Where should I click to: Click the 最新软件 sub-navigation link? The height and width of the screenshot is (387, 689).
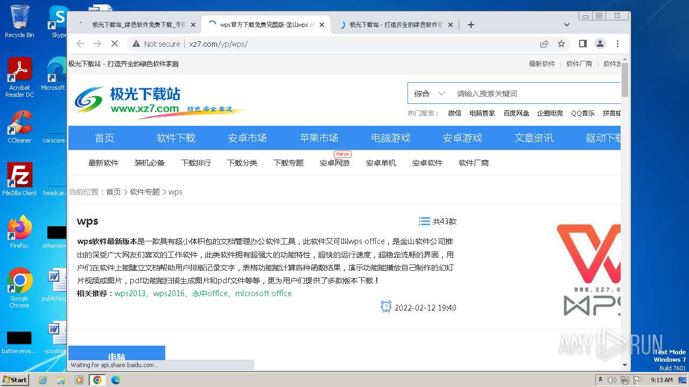pyautogui.click(x=103, y=163)
